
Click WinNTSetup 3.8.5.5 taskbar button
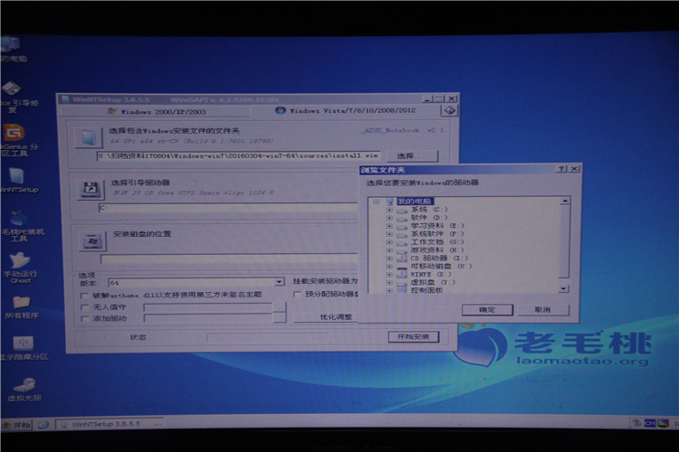[x=110, y=424]
